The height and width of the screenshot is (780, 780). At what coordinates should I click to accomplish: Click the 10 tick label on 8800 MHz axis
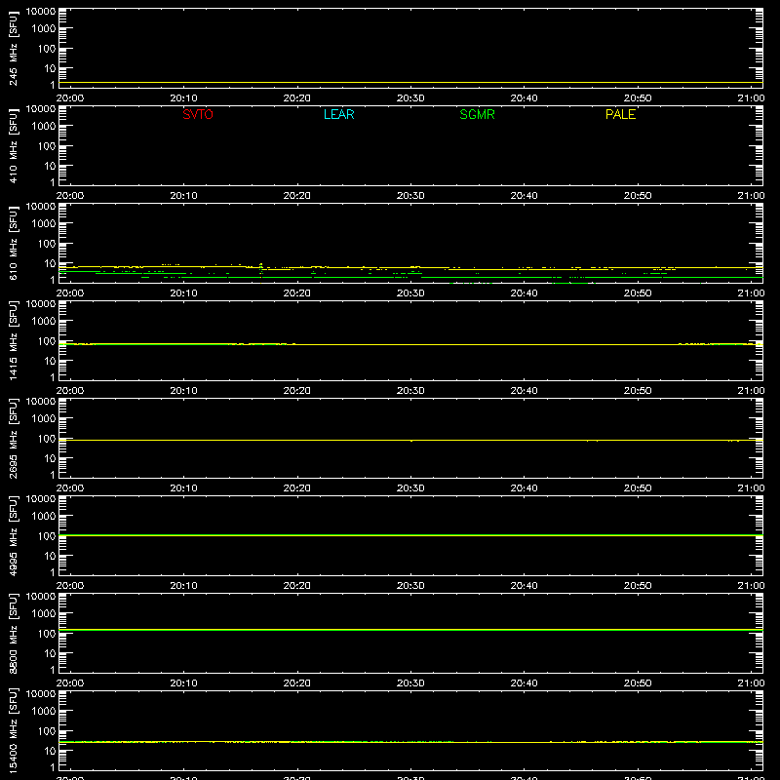(x=50, y=653)
